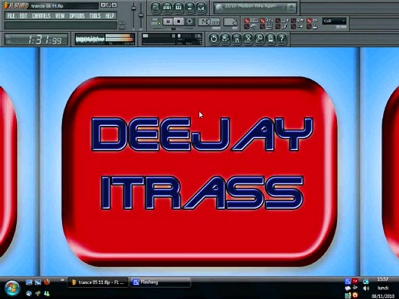
Task: Click the CPU and memory monitor panel
Action: pyautogui.click(x=172, y=39)
